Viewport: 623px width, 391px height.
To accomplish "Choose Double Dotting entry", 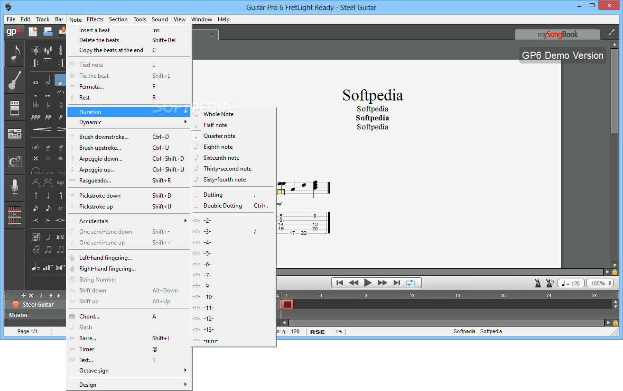I will coord(233,206).
